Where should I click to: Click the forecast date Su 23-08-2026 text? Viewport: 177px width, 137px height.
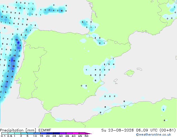click(118, 130)
